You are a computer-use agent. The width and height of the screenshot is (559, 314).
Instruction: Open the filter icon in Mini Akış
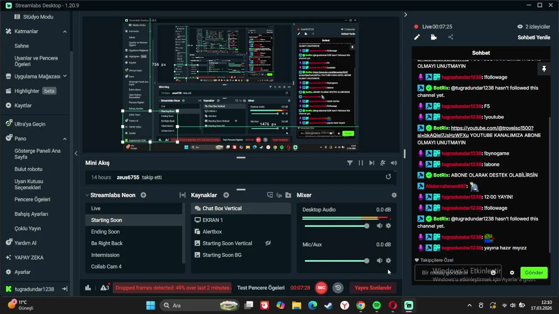350,163
